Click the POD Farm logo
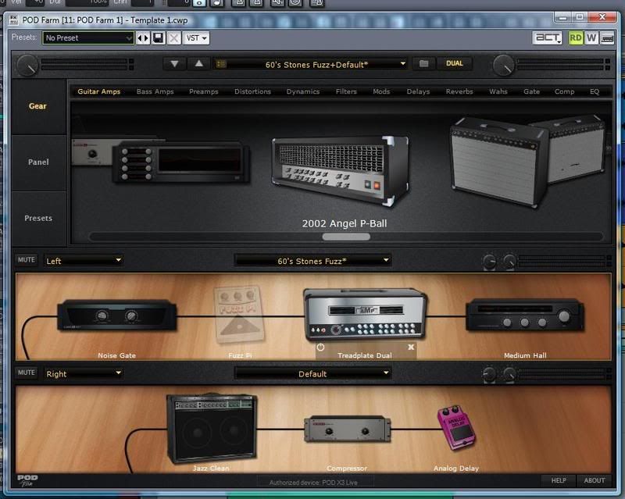The height and width of the screenshot is (499, 625). tap(27, 480)
